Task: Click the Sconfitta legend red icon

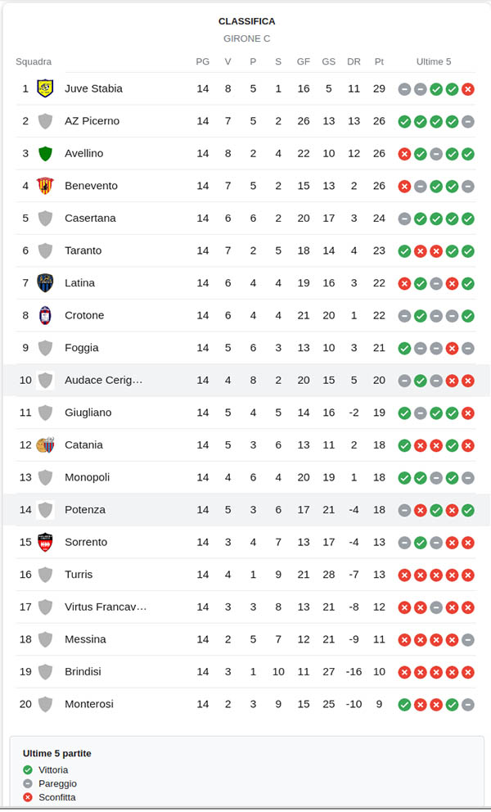Action: [x=28, y=797]
